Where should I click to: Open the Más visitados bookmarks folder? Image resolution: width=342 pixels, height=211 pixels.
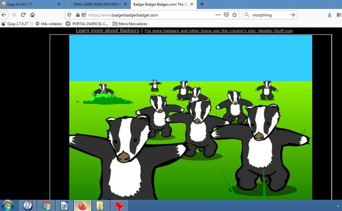49,24
